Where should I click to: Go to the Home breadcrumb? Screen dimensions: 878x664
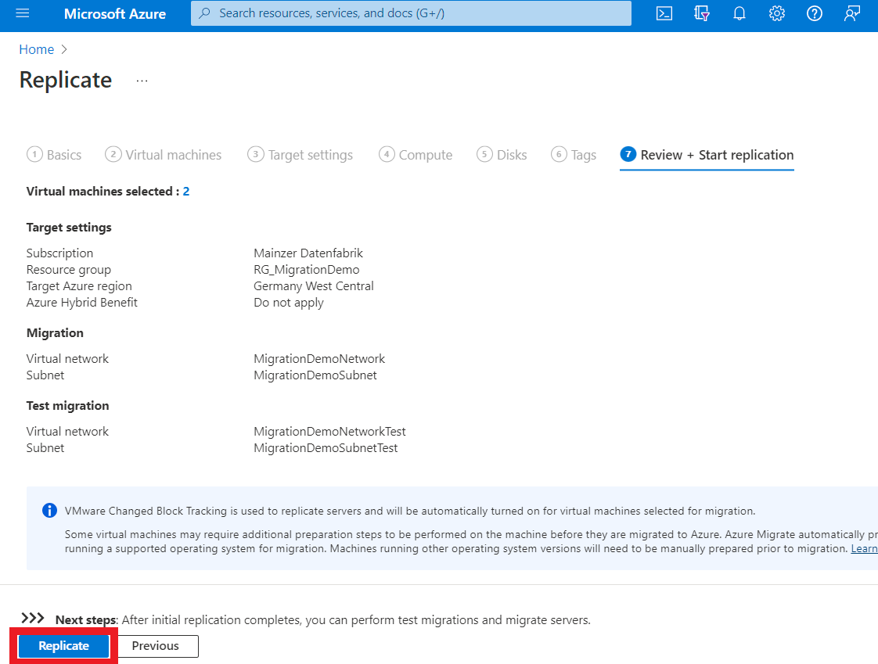pyautogui.click(x=37, y=49)
